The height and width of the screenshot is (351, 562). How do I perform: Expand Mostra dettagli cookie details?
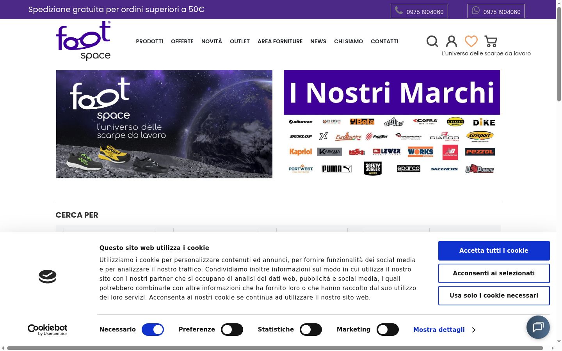[x=444, y=330]
